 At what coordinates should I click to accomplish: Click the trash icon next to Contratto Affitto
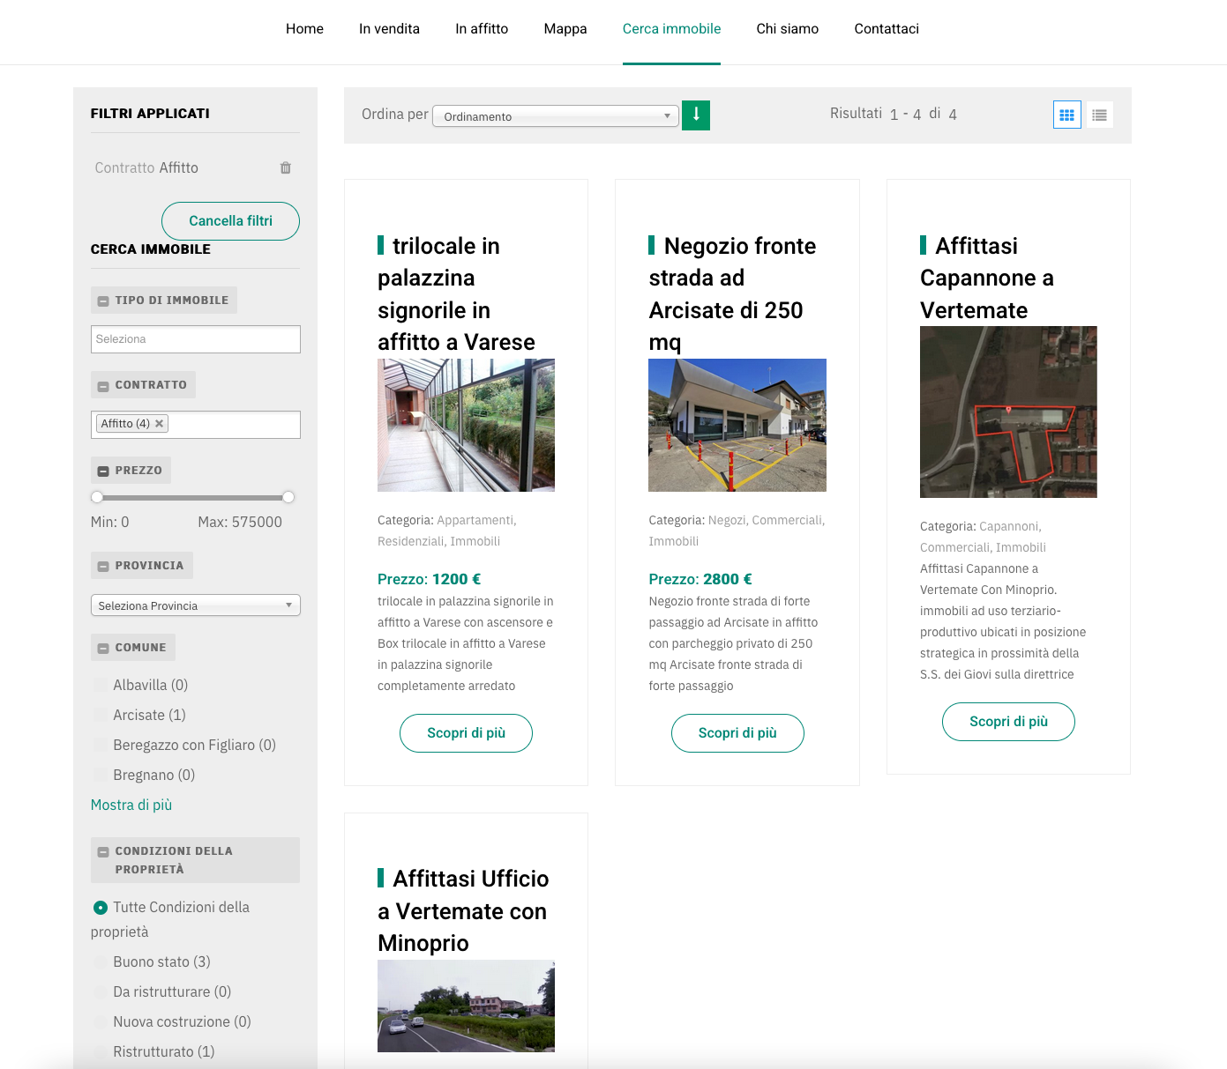coord(285,167)
